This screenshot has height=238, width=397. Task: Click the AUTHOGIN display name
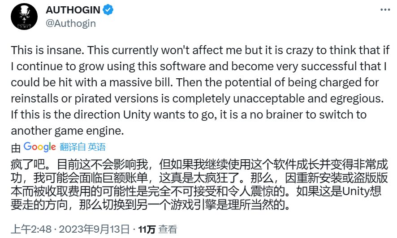click(x=72, y=9)
